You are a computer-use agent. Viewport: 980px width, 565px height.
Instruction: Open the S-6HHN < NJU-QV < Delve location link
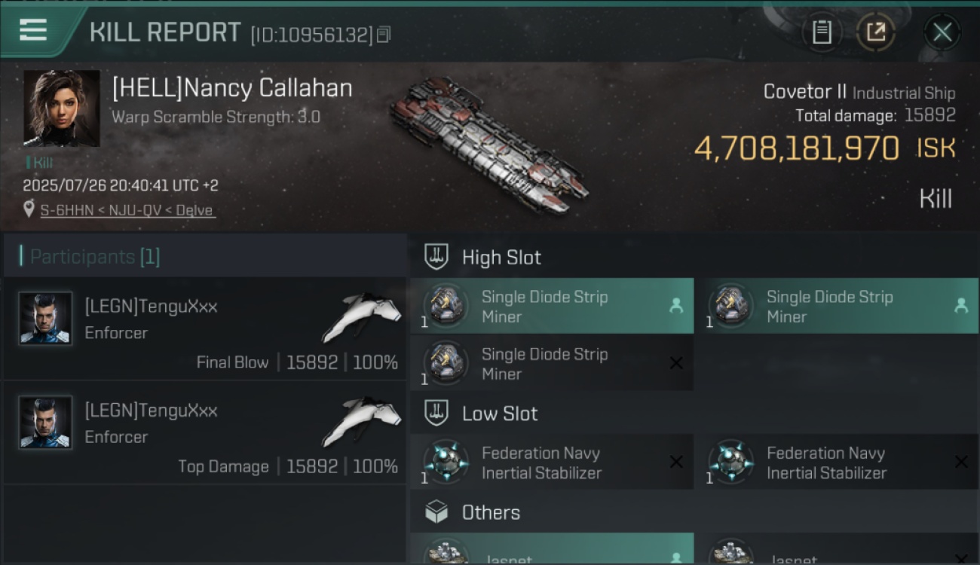tap(127, 210)
